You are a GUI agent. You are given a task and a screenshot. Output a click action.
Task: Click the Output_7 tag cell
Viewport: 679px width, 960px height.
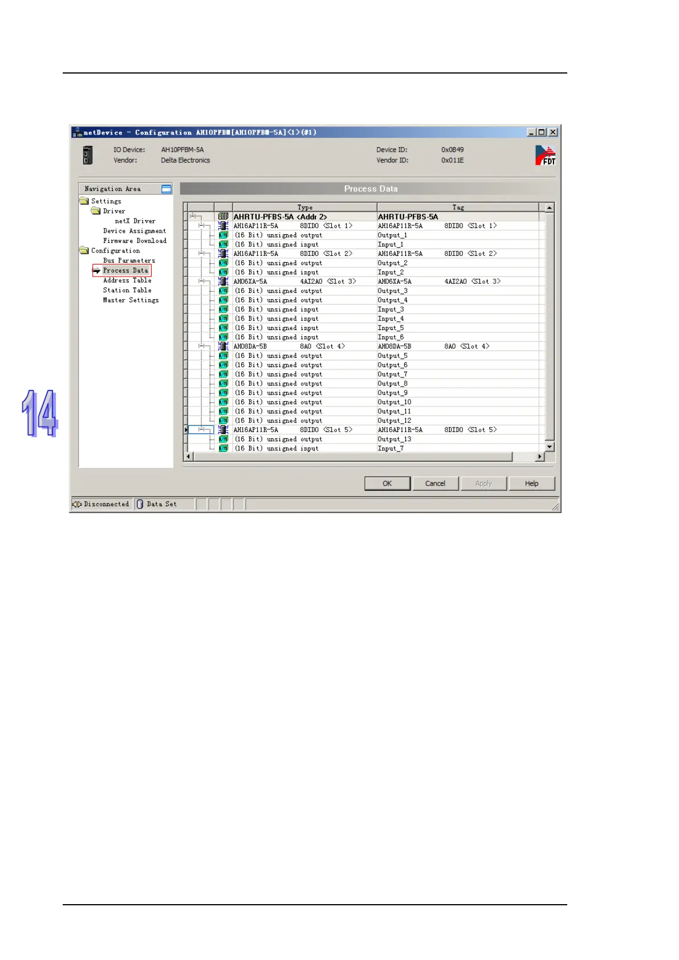tap(458, 375)
